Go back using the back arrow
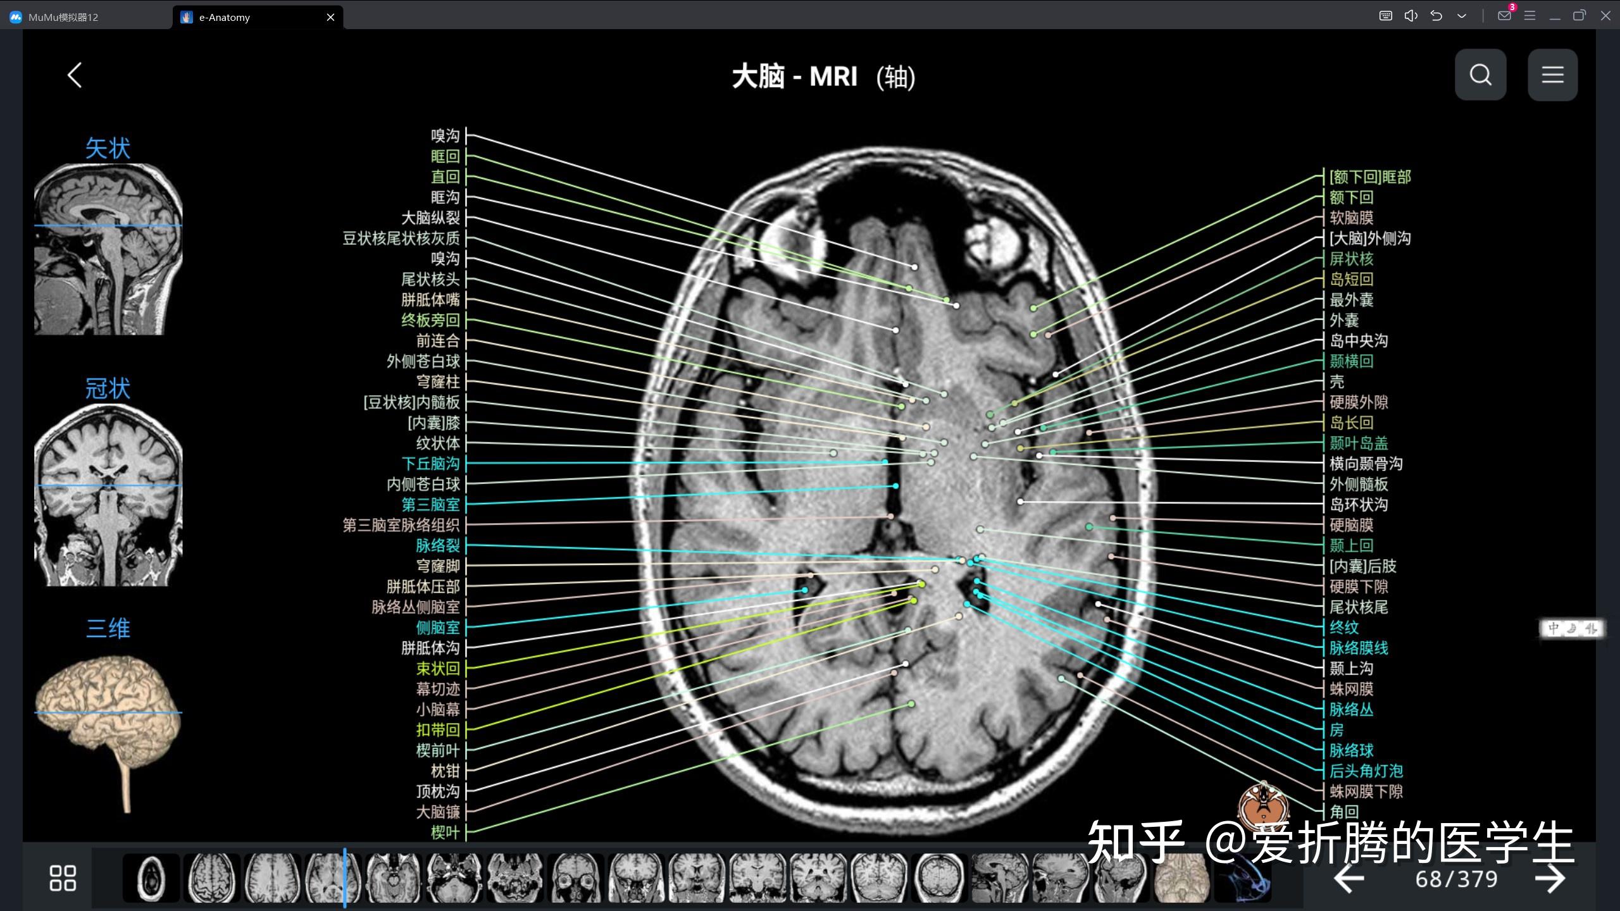The width and height of the screenshot is (1620, 911). (x=74, y=74)
